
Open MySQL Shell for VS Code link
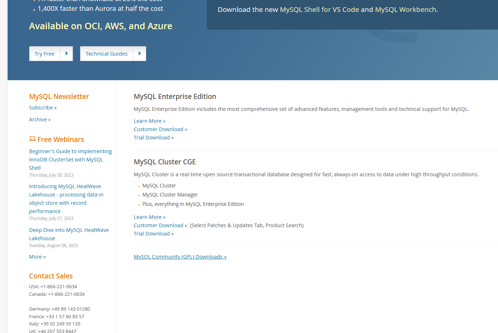tap(319, 10)
